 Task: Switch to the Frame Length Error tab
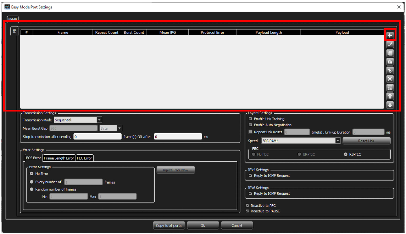tap(59, 158)
